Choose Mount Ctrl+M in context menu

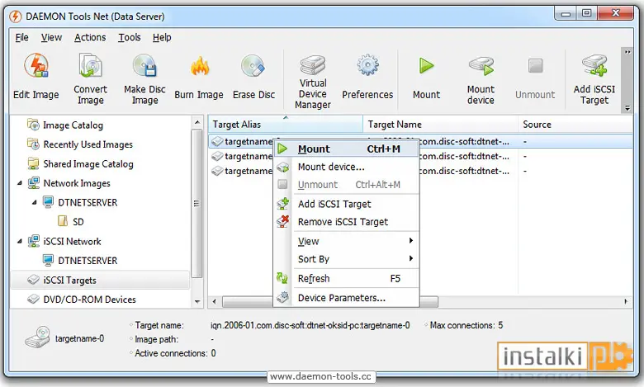(346, 149)
